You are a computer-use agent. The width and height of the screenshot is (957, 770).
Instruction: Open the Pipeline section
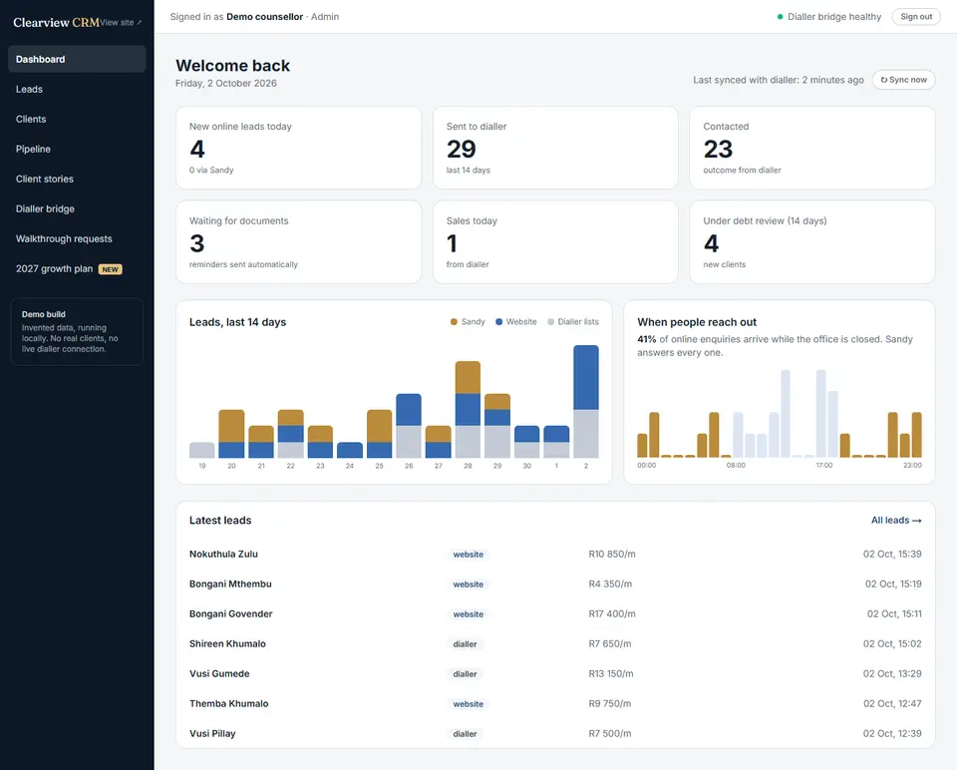pyautogui.click(x=77, y=149)
